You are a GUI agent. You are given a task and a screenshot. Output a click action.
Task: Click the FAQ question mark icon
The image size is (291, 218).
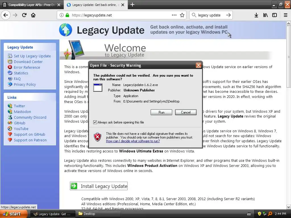[x=10, y=79]
